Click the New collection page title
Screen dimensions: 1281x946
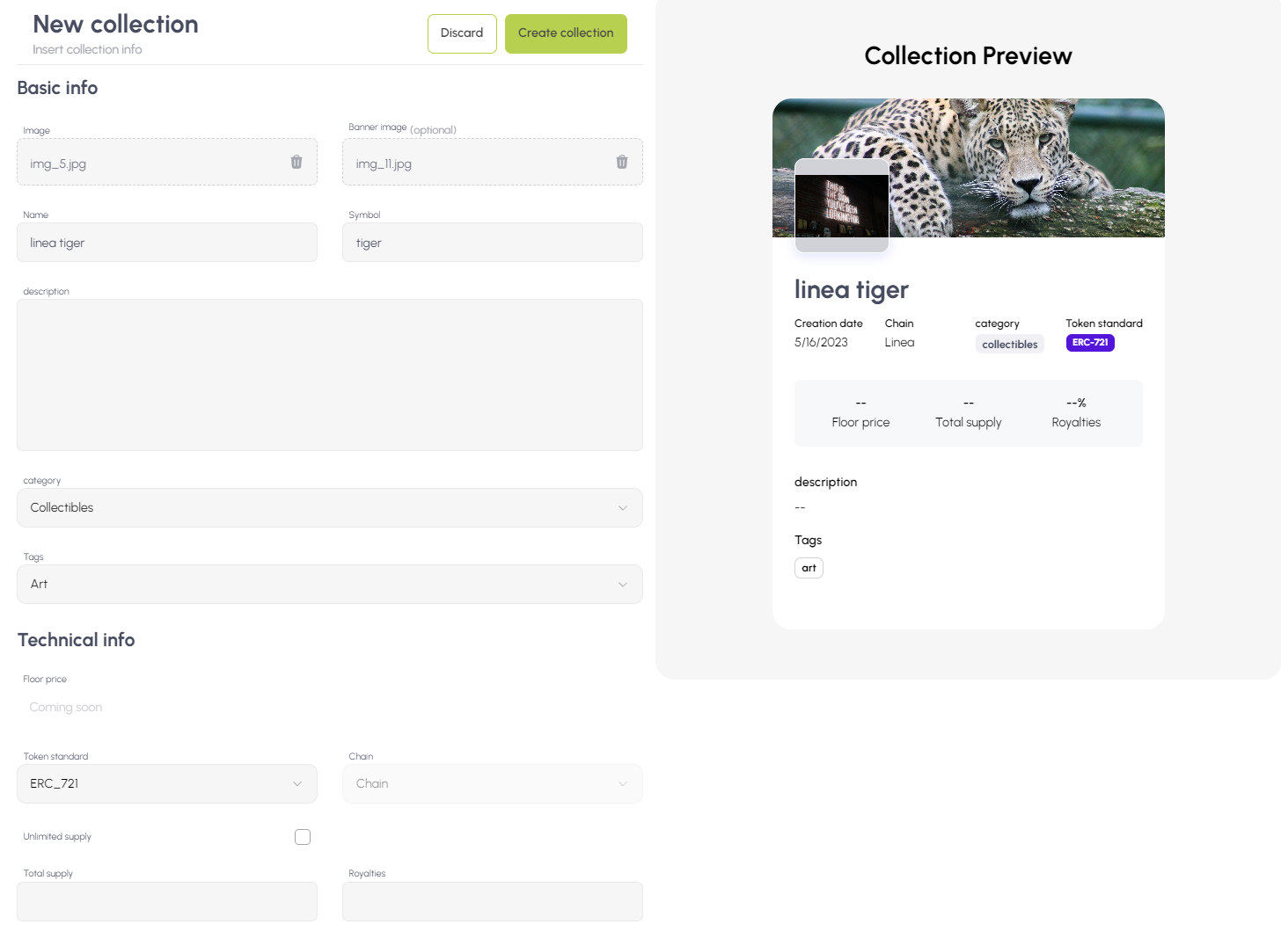click(115, 24)
